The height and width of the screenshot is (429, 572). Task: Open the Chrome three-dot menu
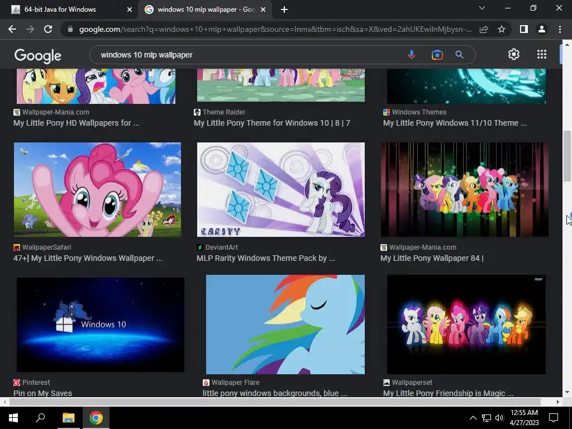click(x=560, y=29)
